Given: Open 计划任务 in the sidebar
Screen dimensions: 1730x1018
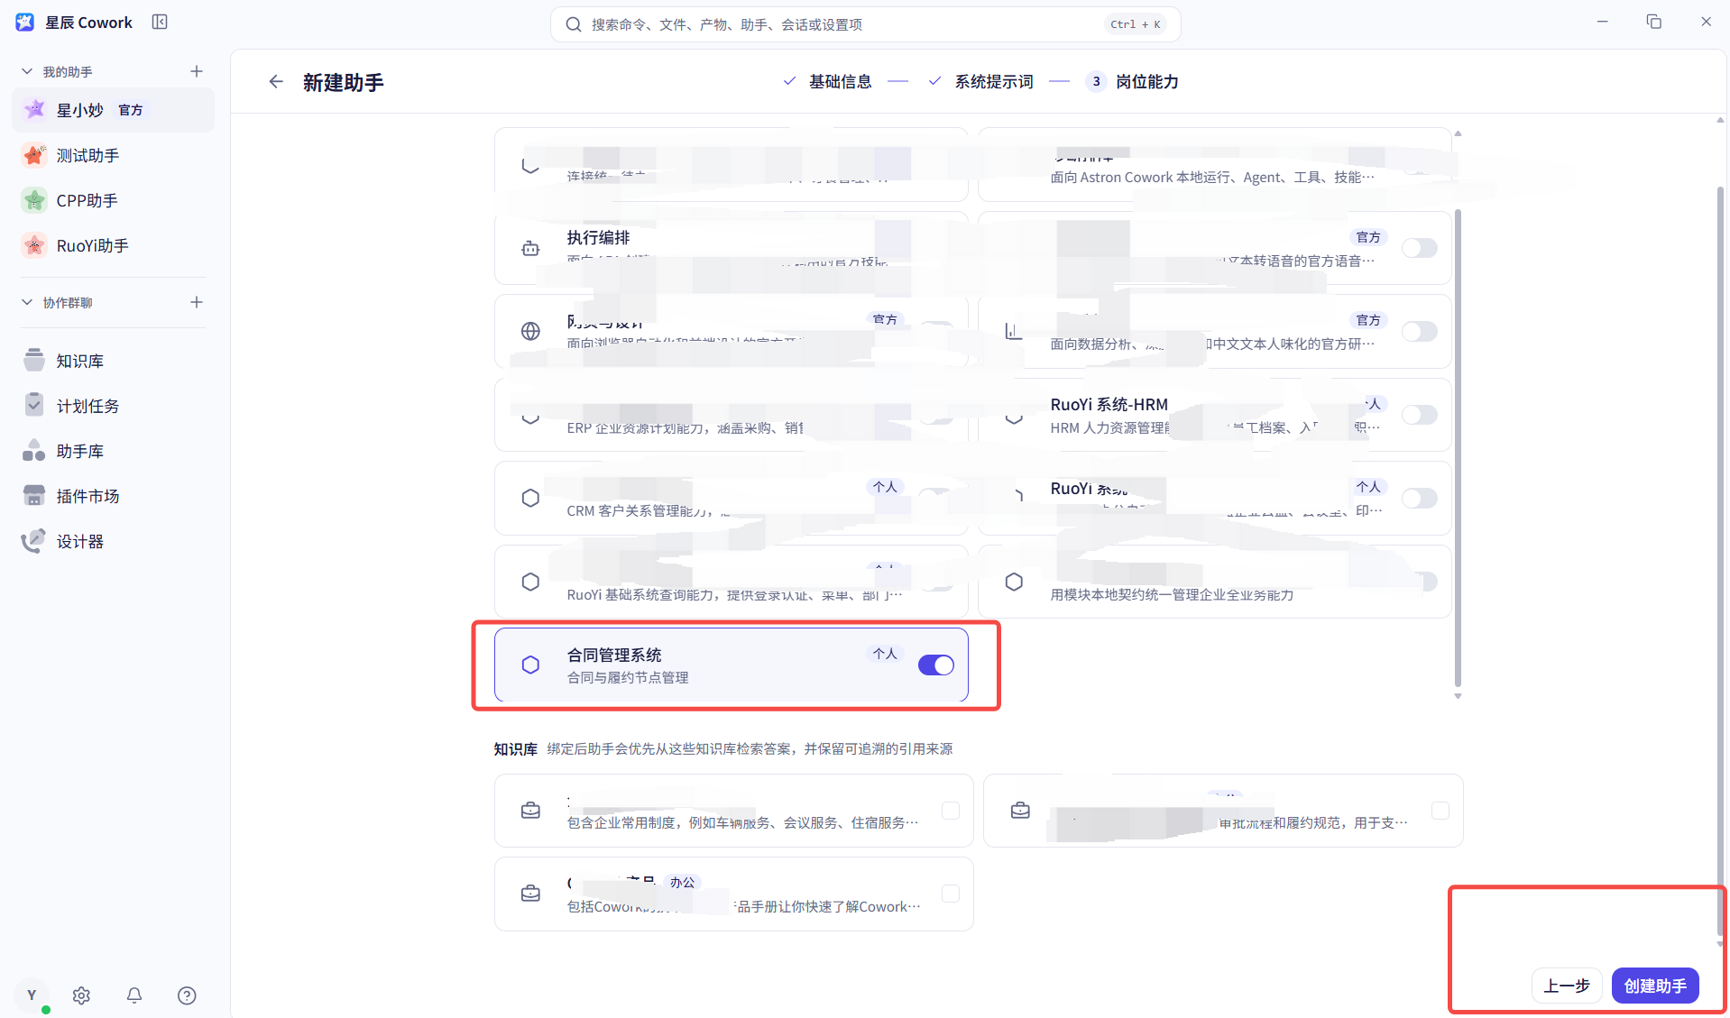Looking at the screenshot, I should coord(113,406).
